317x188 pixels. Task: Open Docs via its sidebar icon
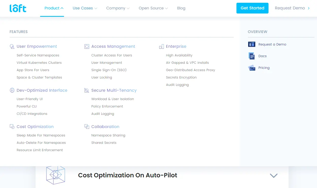pyautogui.click(x=251, y=56)
